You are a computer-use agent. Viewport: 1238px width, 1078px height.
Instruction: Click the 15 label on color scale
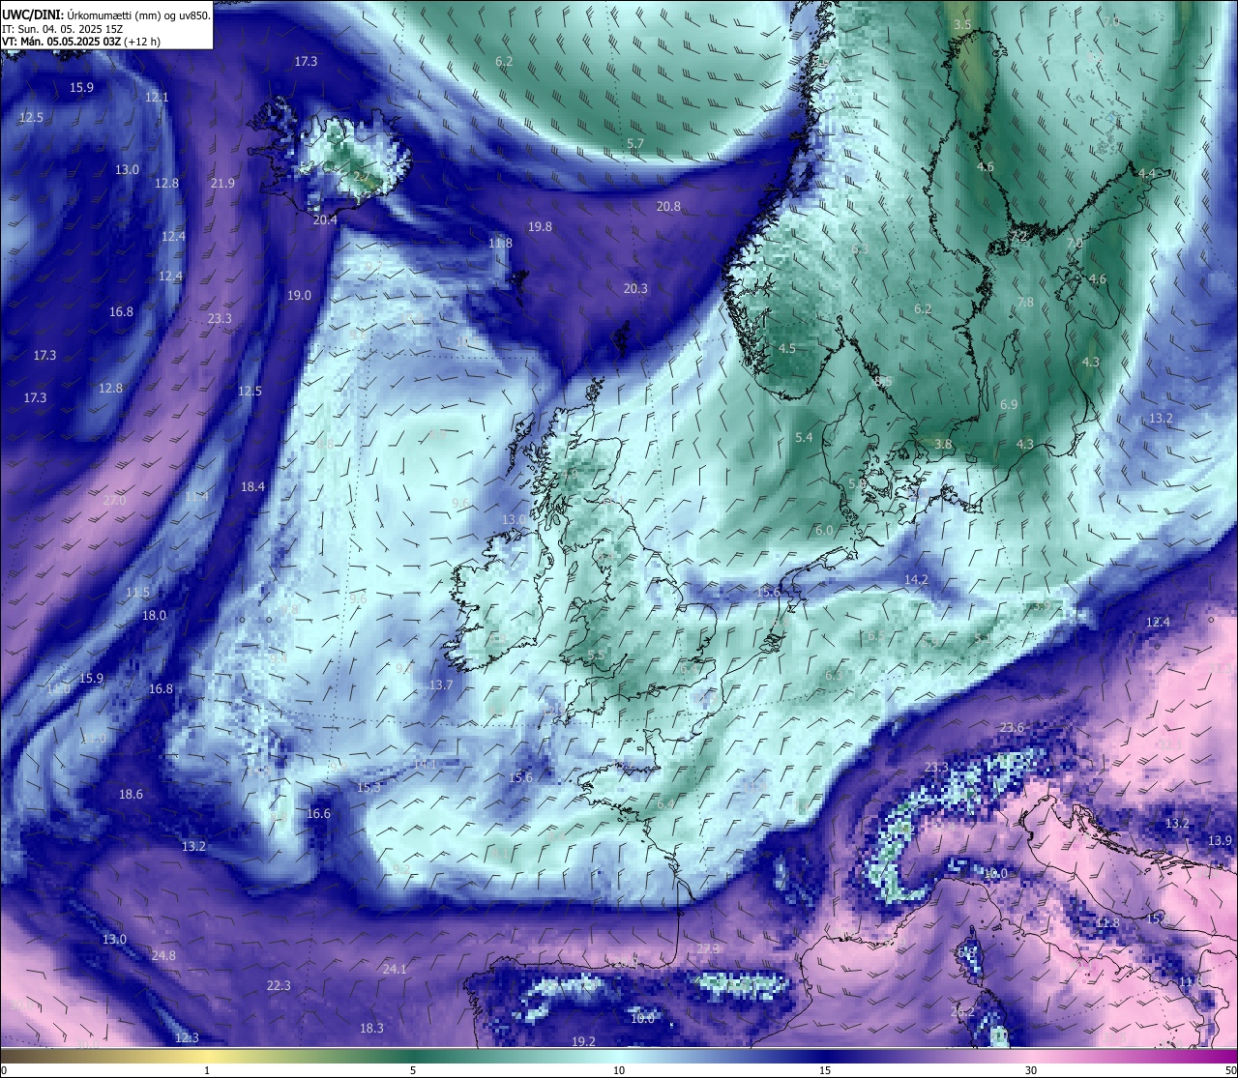click(825, 1070)
